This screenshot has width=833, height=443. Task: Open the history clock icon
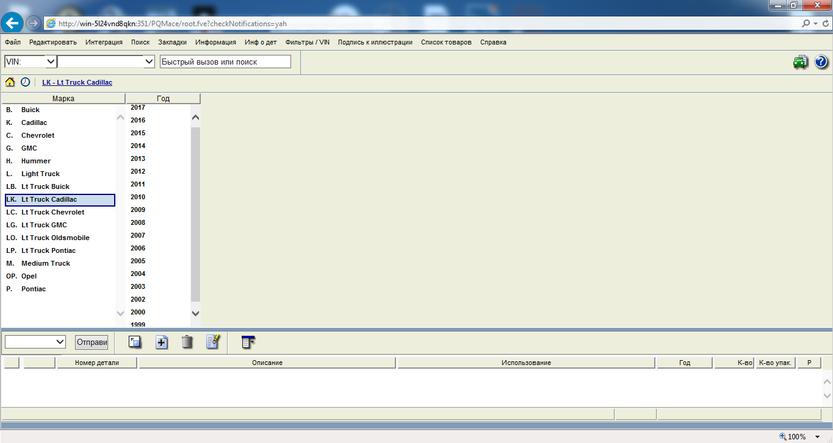[25, 82]
